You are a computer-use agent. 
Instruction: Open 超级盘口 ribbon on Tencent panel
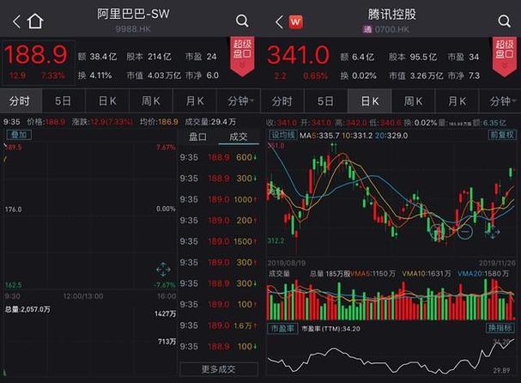pyautogui.click(x=505, y=57)
